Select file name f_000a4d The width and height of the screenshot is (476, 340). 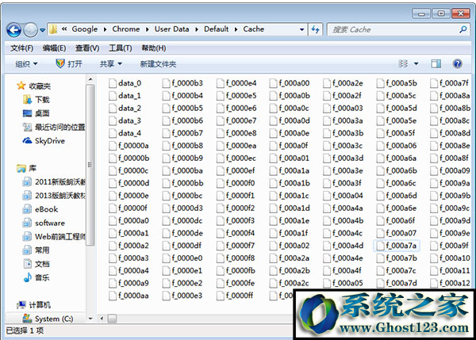pyautogui.click(x=348, y=246)
